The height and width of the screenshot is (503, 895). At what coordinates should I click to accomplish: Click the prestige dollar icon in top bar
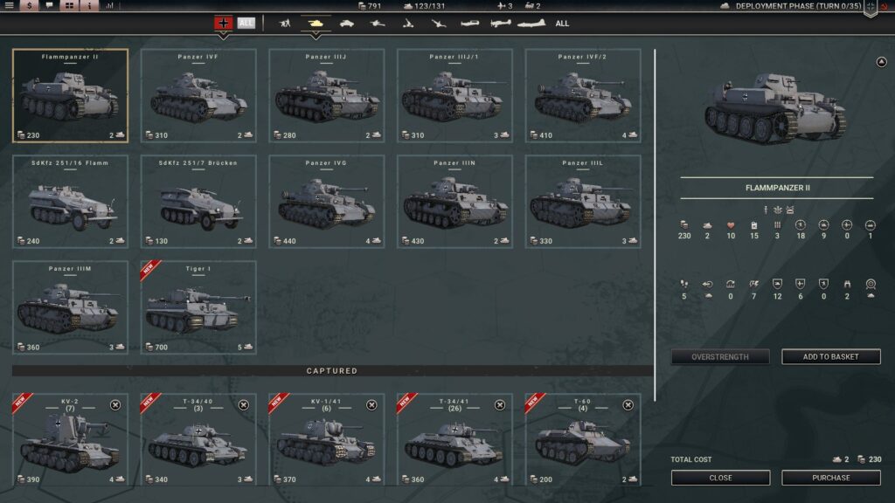29,6
